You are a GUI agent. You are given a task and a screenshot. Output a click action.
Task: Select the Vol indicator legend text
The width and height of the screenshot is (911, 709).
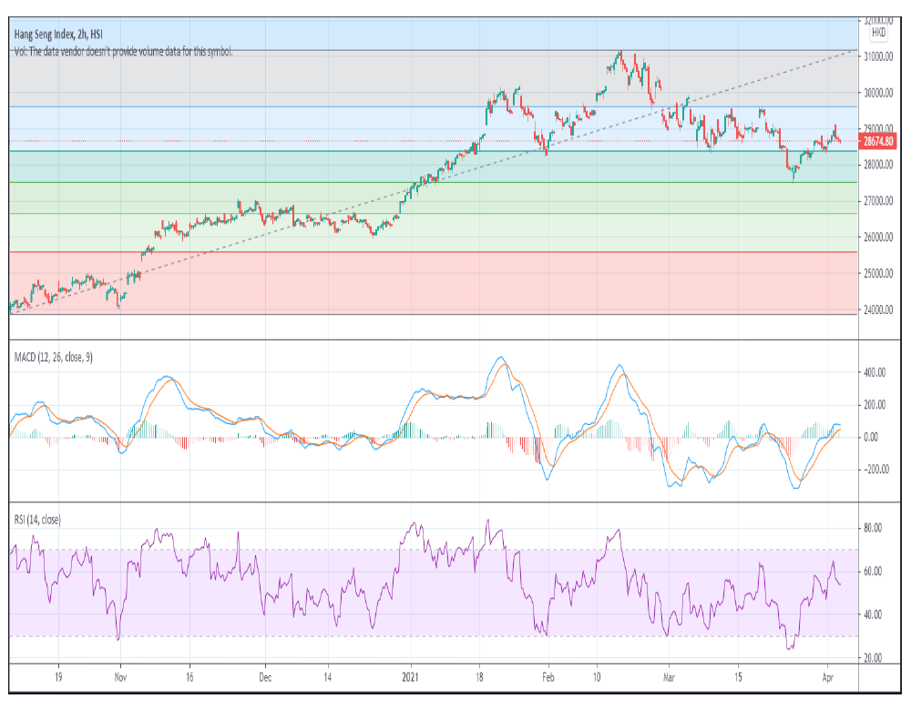click(x=123, y=52)
